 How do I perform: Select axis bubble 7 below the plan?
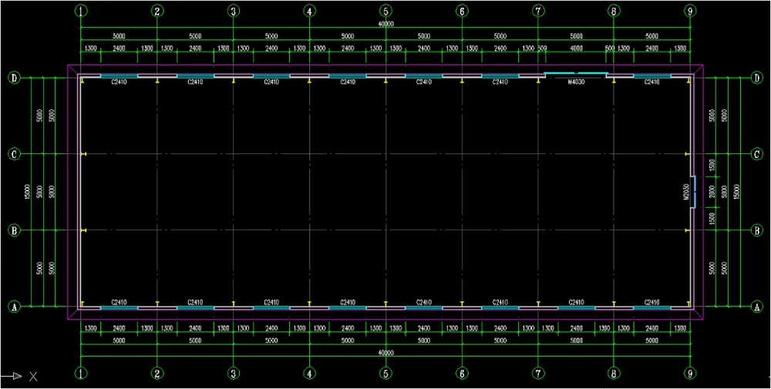(x=538, y=374)
